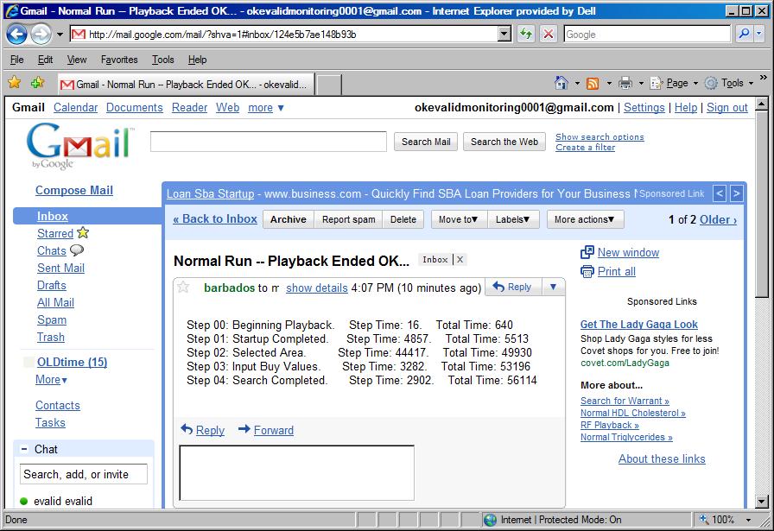Click the vertical scrollbar down arrow
774x531 pixels.
tap(762, 502)
